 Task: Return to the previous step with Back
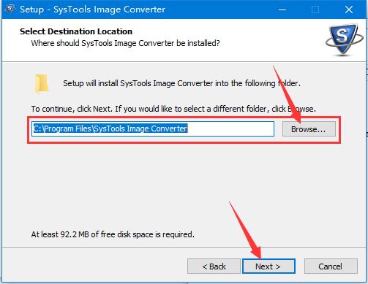pyautogui.click(x=214, y=266)
